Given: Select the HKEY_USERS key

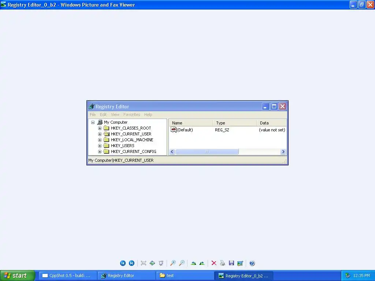Looking at the screenshot, I should coord(122,146).
